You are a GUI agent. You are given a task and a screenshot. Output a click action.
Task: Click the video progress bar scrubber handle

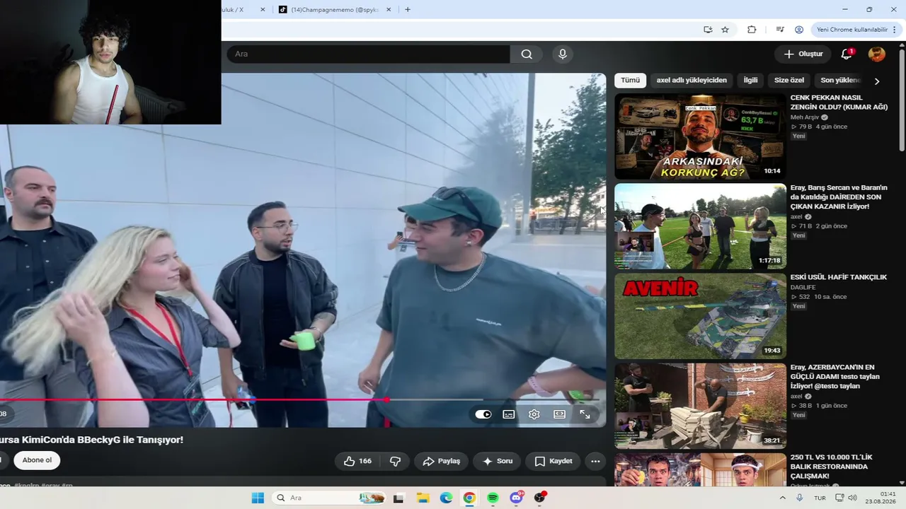(386, 400)
